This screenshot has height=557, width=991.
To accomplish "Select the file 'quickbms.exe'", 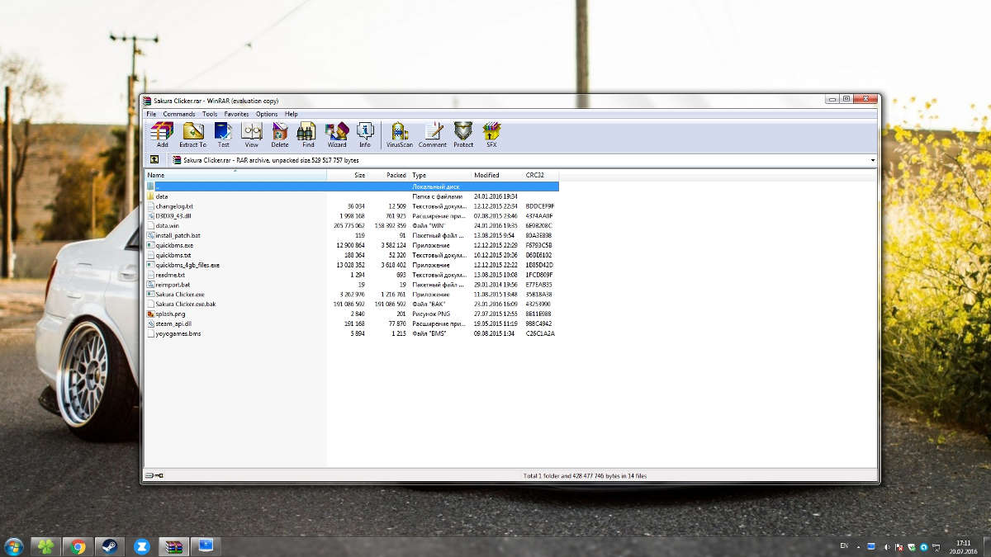I will point(174,245).
